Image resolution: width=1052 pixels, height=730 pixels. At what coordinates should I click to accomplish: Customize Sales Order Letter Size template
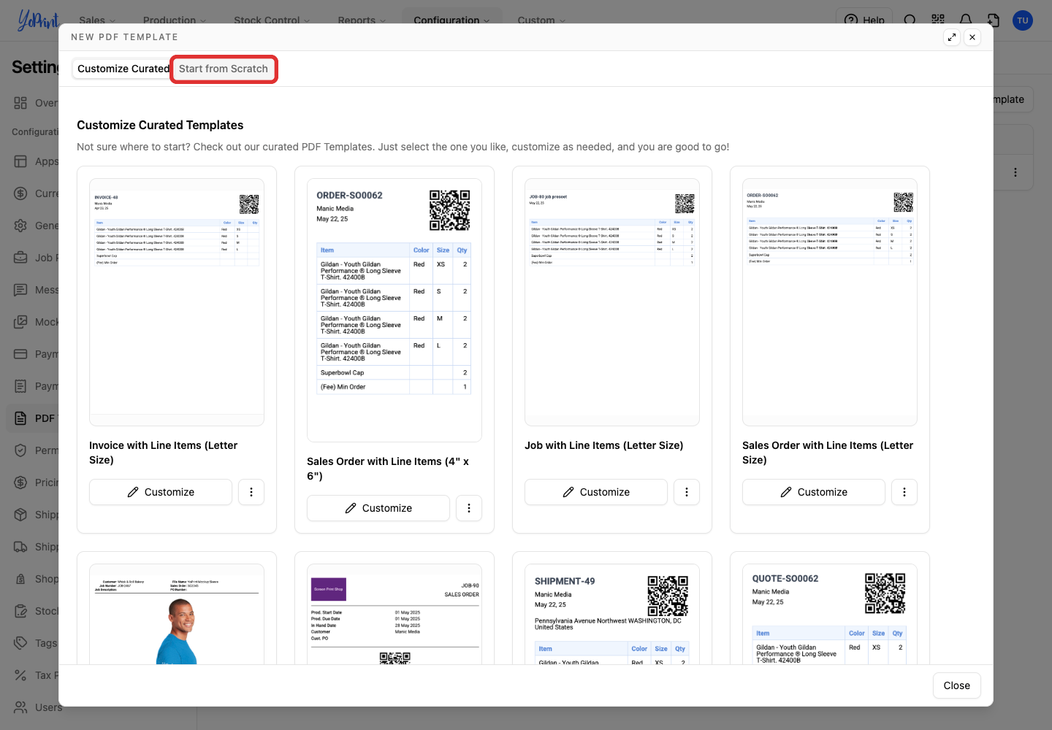(x=814, y=492)
